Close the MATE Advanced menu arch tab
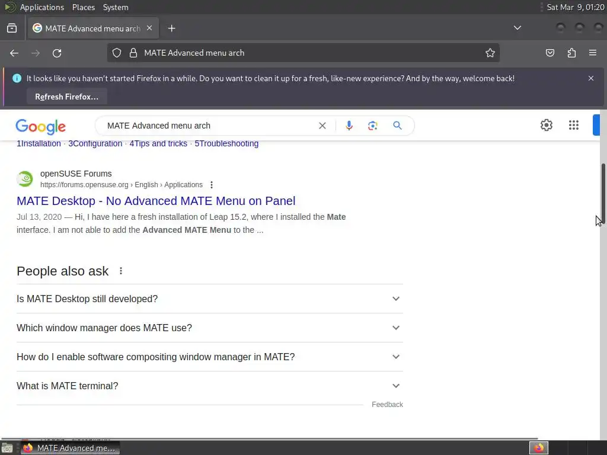This screenshot has height=455, width=607. point(149,28)
